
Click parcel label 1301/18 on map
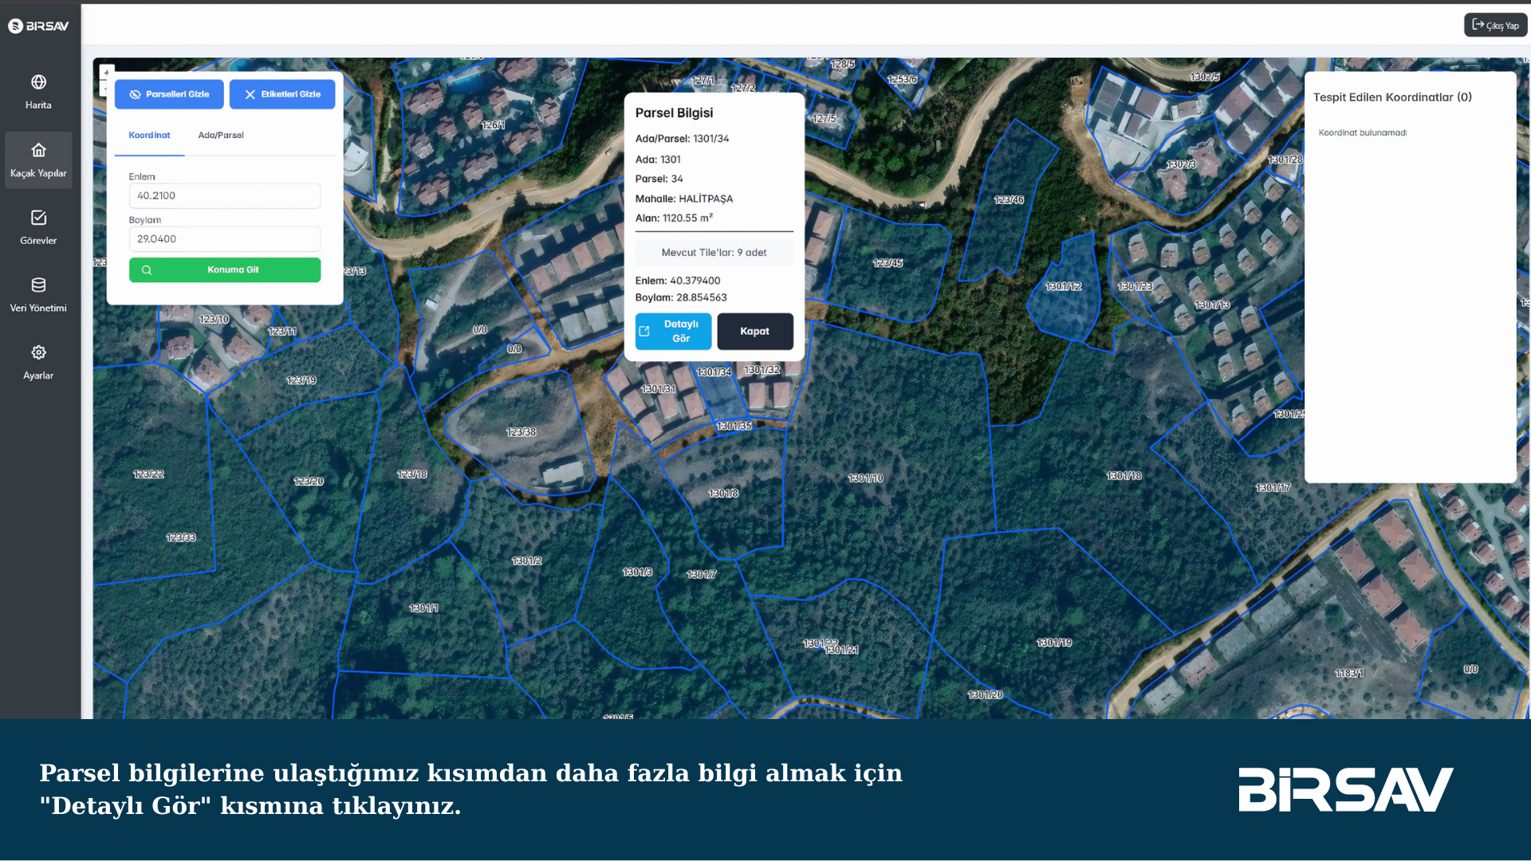[1124, 476]
